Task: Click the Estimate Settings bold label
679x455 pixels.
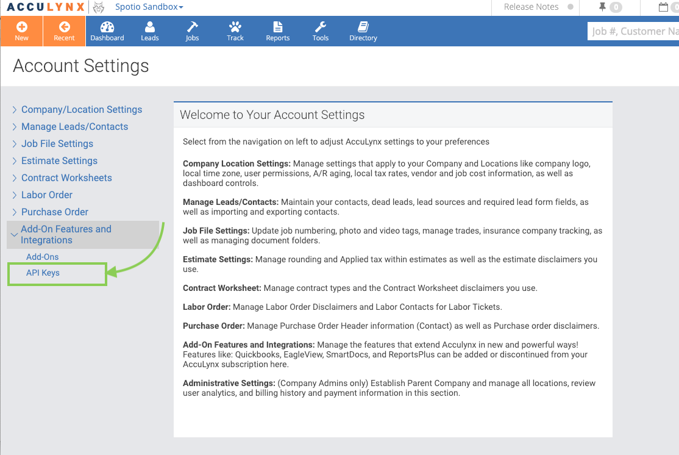Action: point(218,260)
